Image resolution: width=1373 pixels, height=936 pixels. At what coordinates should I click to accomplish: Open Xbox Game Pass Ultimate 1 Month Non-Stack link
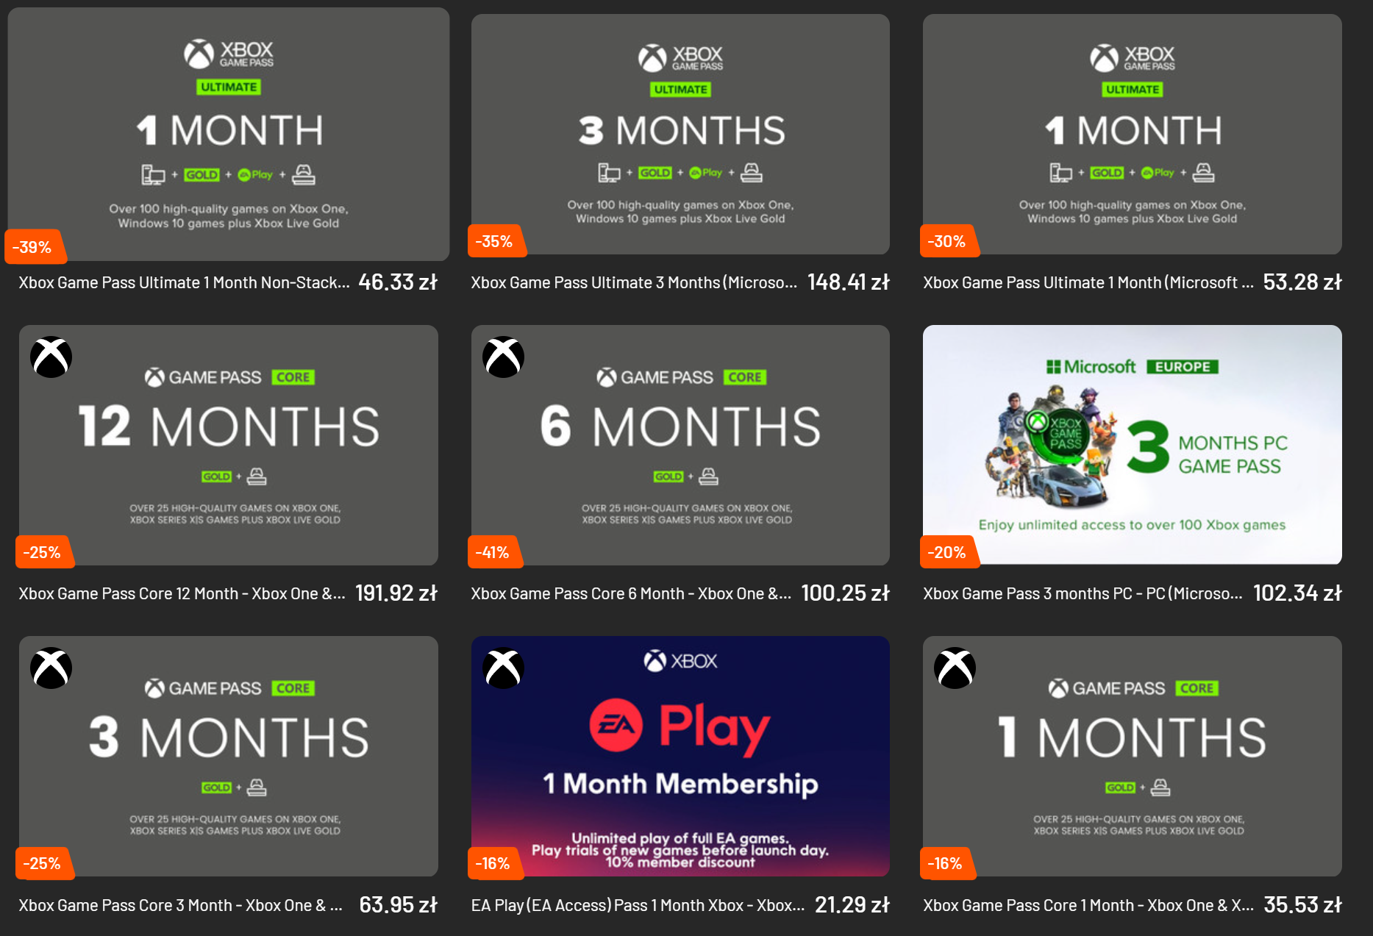point(184,282)
